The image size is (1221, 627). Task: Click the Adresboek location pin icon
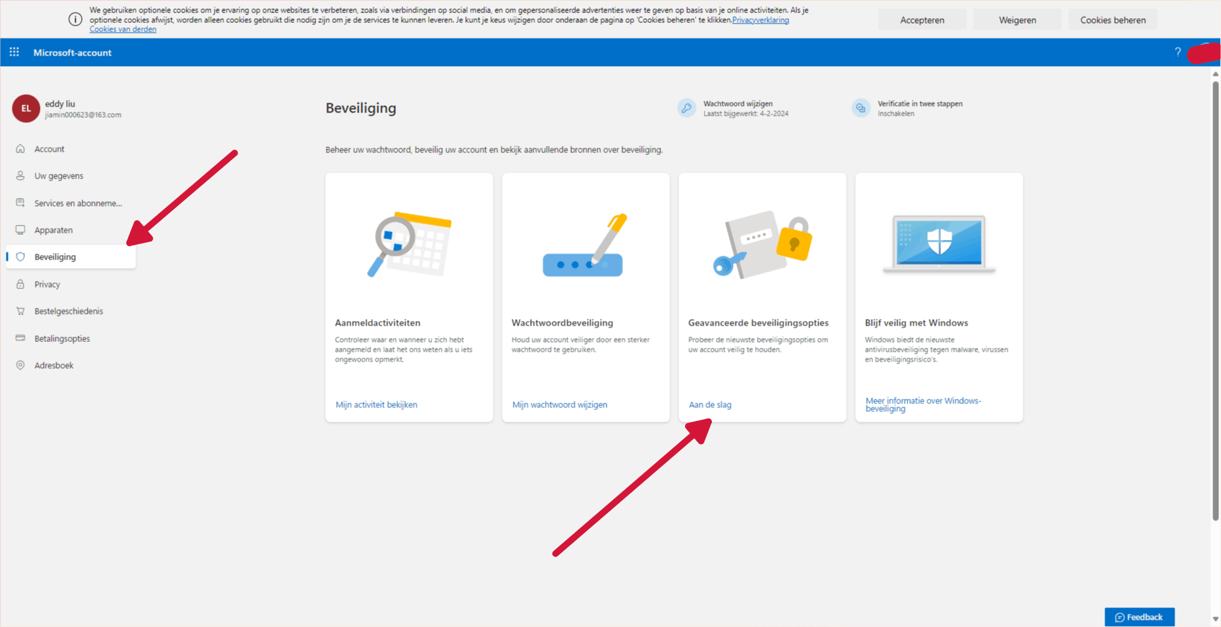[x=20, y=365]
